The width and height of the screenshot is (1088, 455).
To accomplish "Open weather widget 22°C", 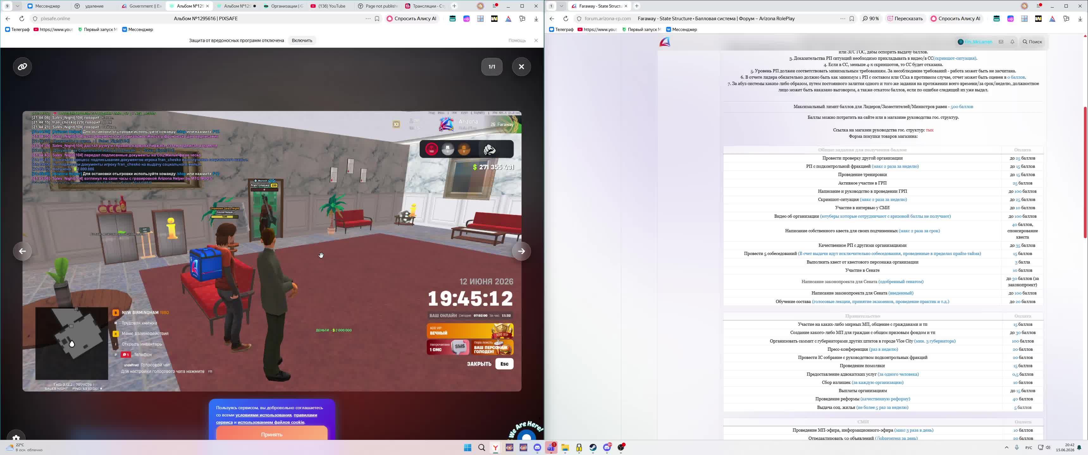I will coord(24,447).
